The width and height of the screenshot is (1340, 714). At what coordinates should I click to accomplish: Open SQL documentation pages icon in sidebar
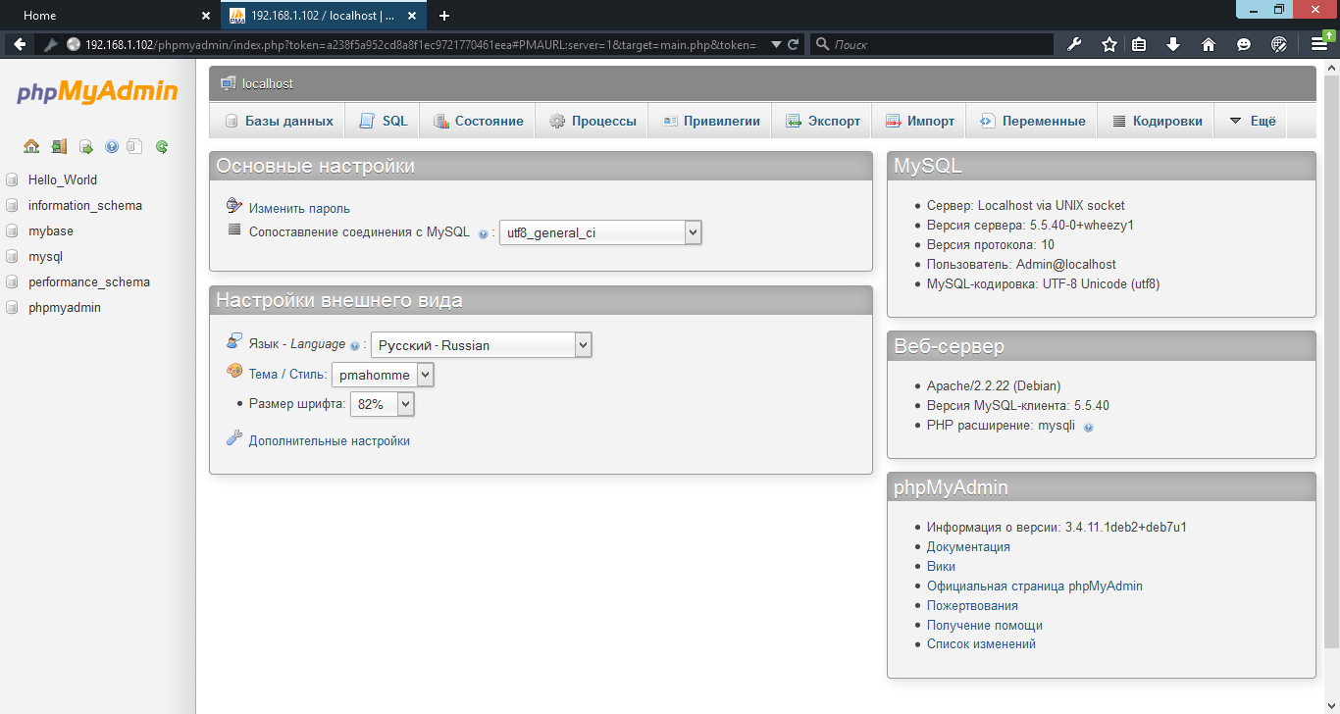click(135, 146)
